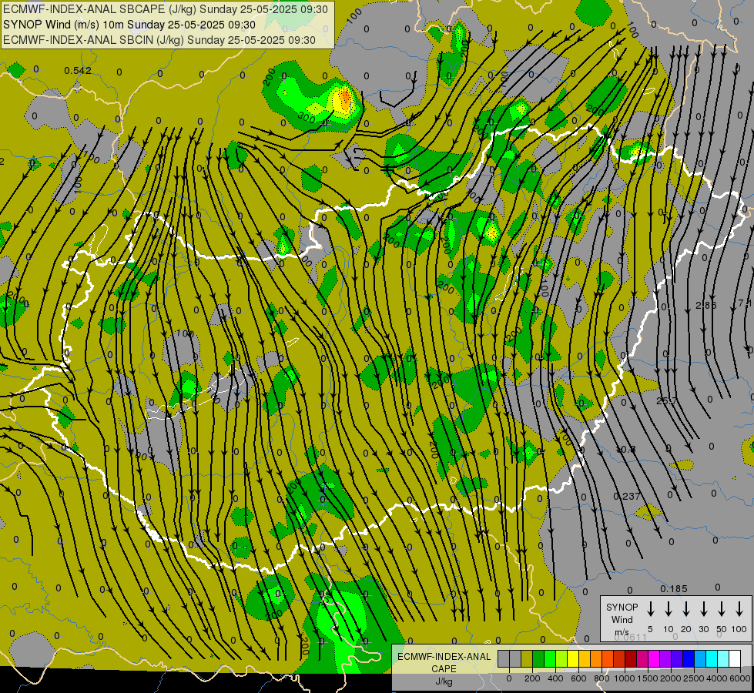Click the SYNOP Wind 10m title line
The image size is (754, 693).
(x=129, y=25)
